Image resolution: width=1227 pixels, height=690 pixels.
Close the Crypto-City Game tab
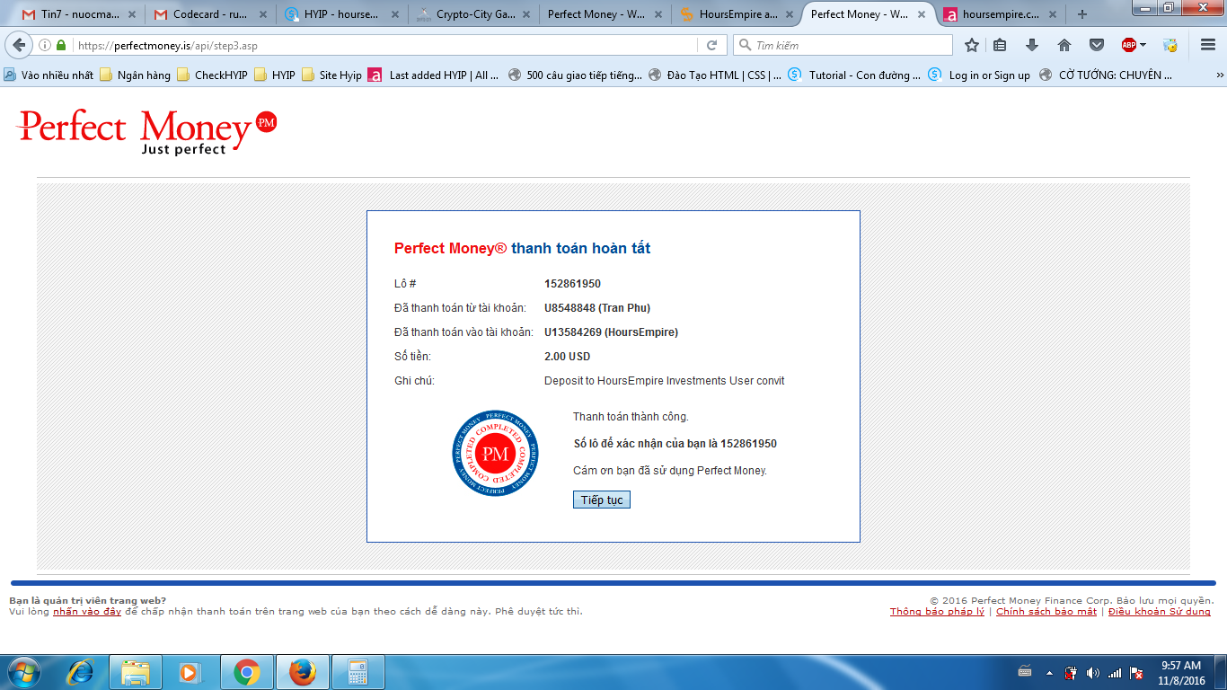point(525,14)
